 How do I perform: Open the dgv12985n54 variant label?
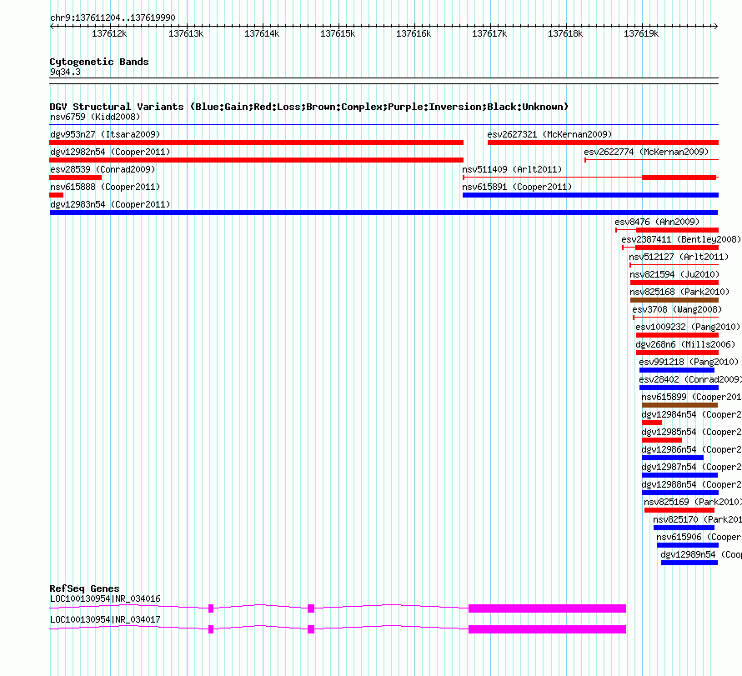691,432
